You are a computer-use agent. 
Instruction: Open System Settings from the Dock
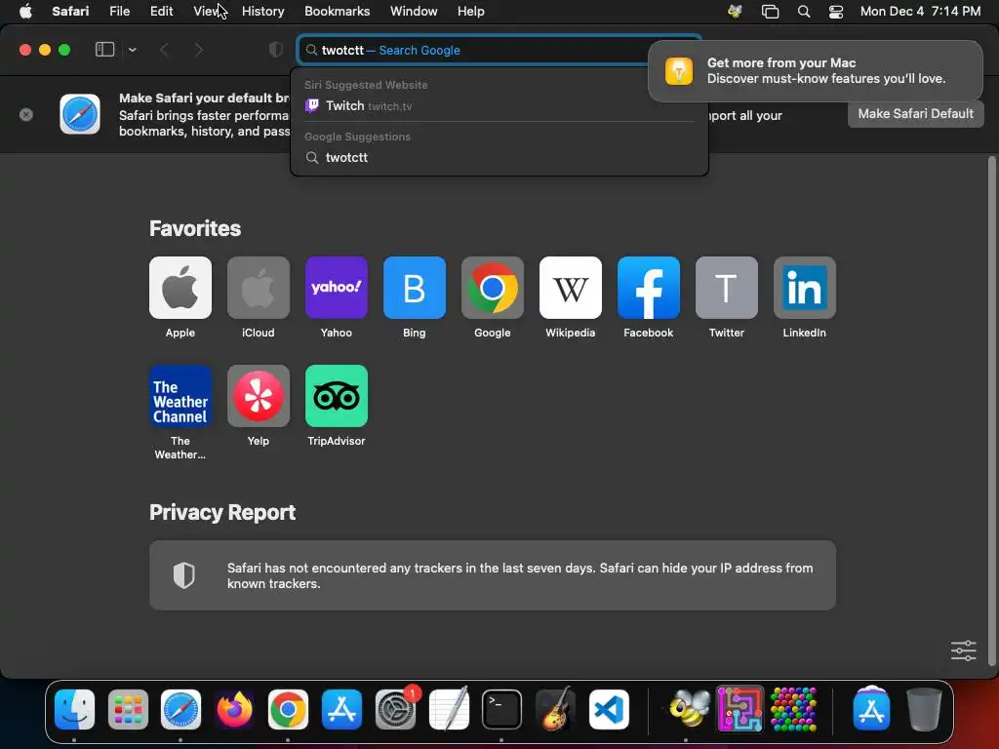coord(395,709)
